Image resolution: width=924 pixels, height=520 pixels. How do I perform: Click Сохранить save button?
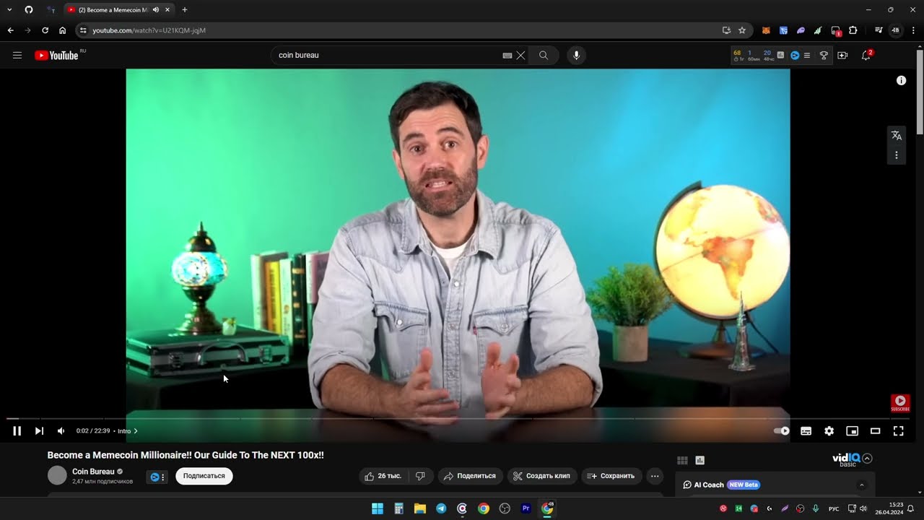pyautogui.click(x=611, y=476)
